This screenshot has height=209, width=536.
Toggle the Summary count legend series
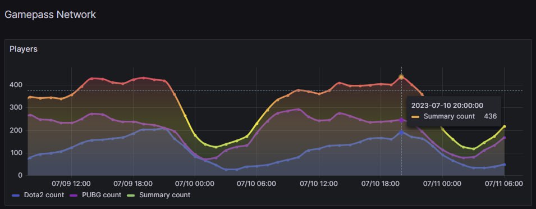click(165, 196)
